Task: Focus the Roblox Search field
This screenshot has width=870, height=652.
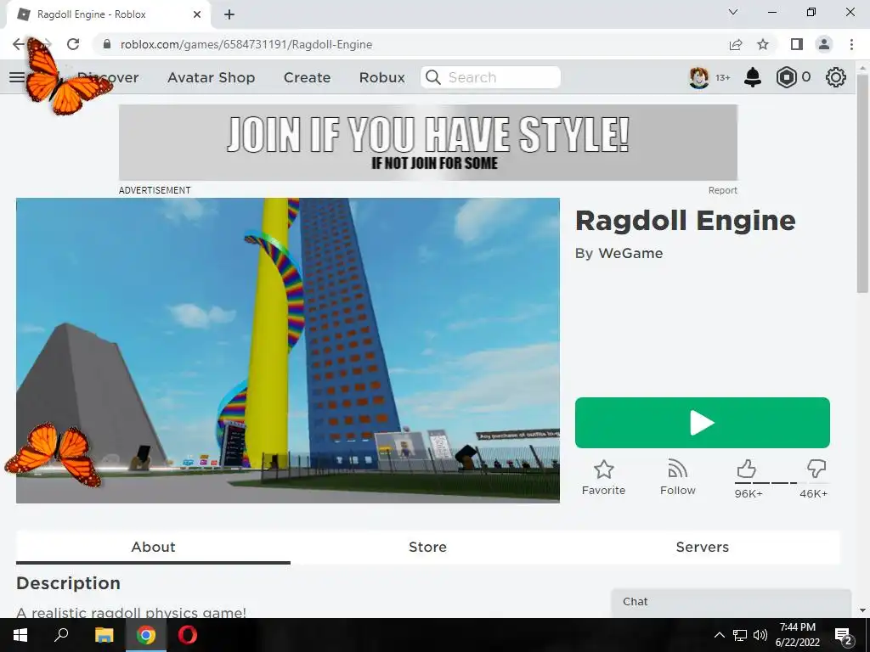Action: [x=490, y=77]
